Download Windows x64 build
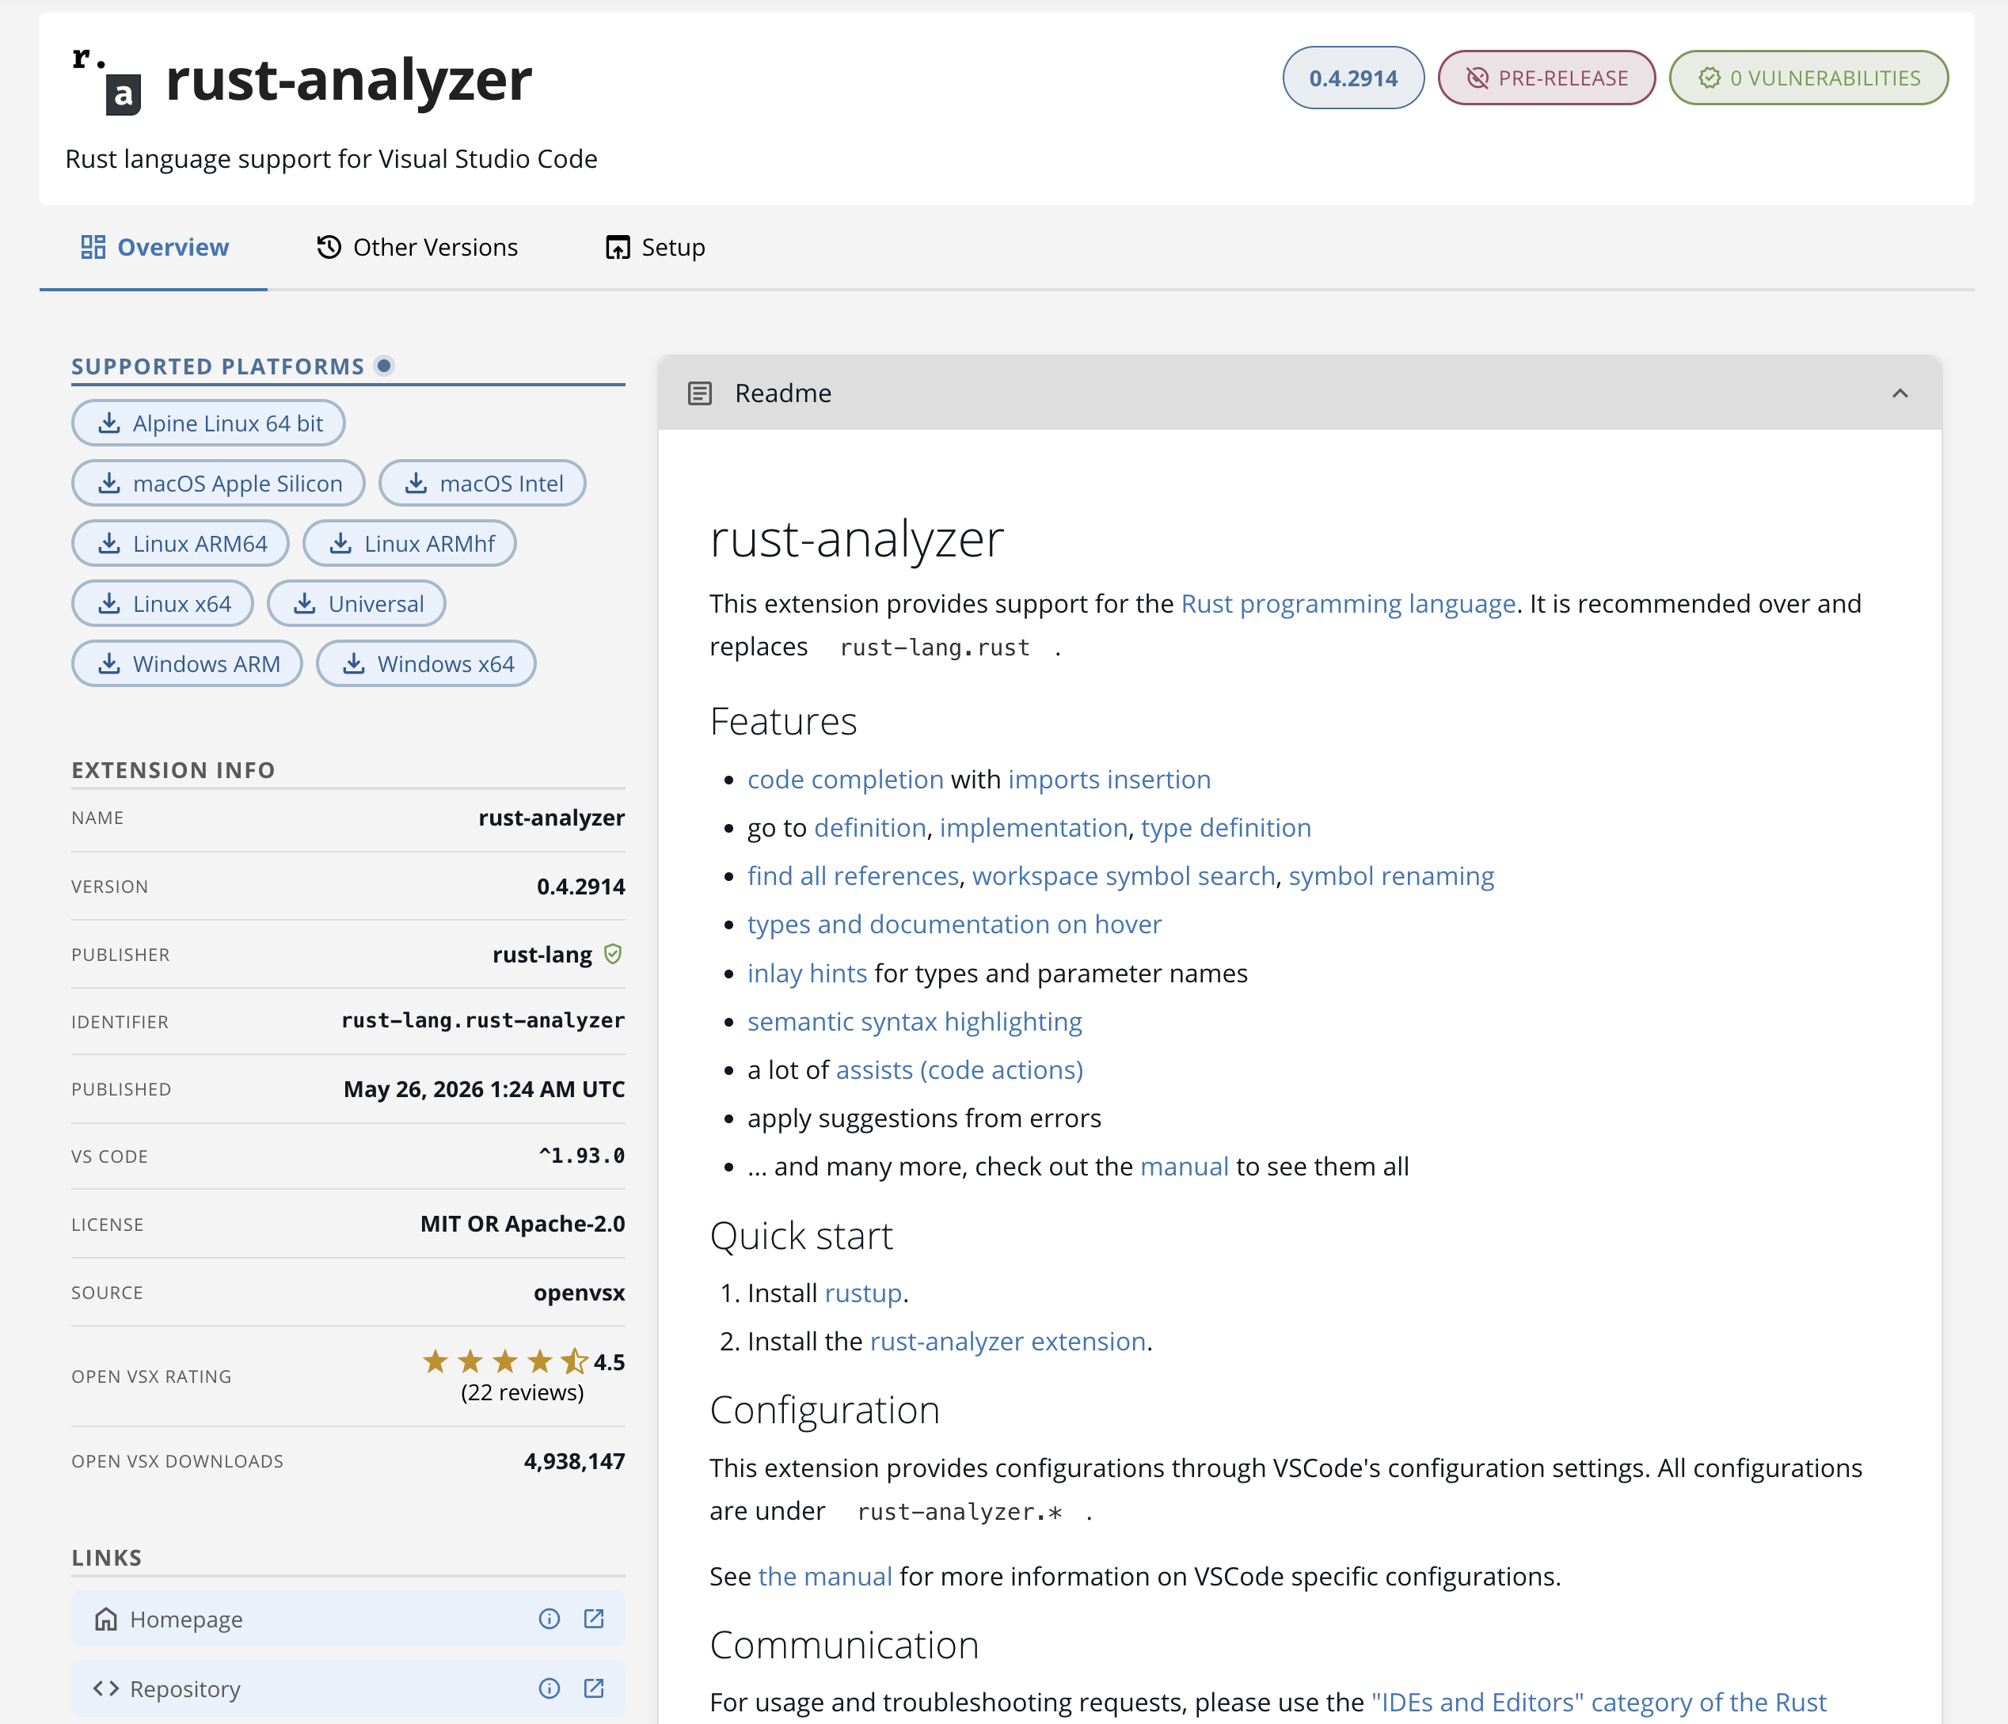This screenshot has width=2008, height=1724. pyautogui.click(x=427, y=663)
